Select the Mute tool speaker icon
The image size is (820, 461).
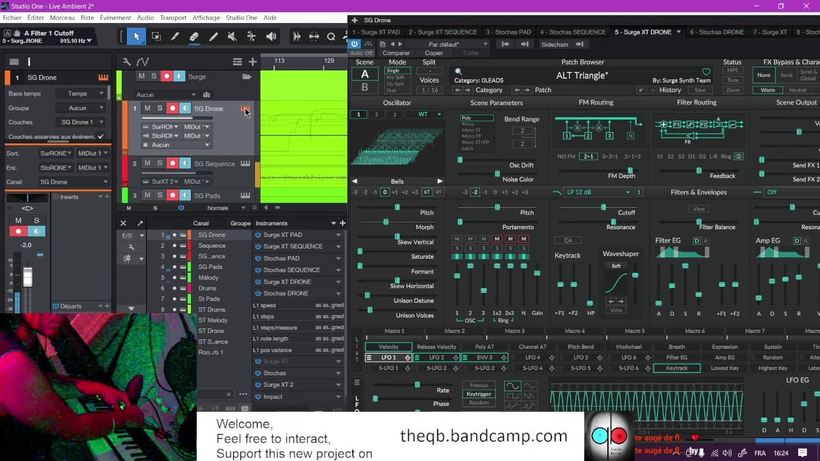pyautogui.click(x=232, y=36)
